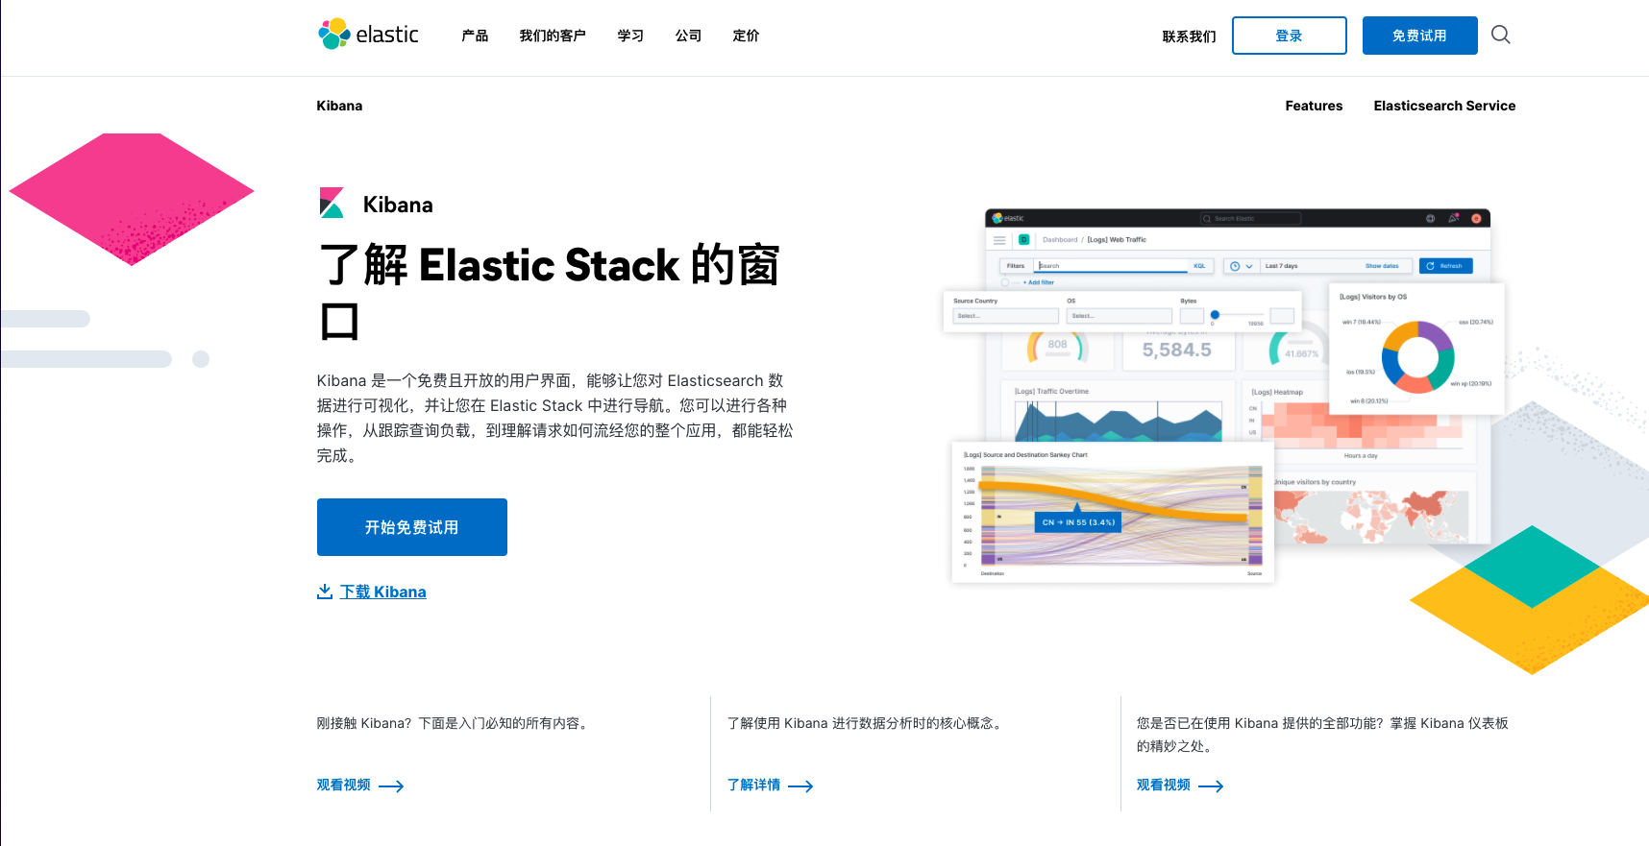
Task: Open the 我们的客户 menu
Action: click(x=553, y=36)
